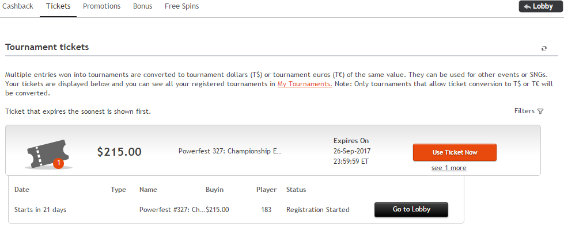Image resolution: width=564 pixels, height=227 pixels.
Task: Click the Registration Started status text
Action: [317, 210]
